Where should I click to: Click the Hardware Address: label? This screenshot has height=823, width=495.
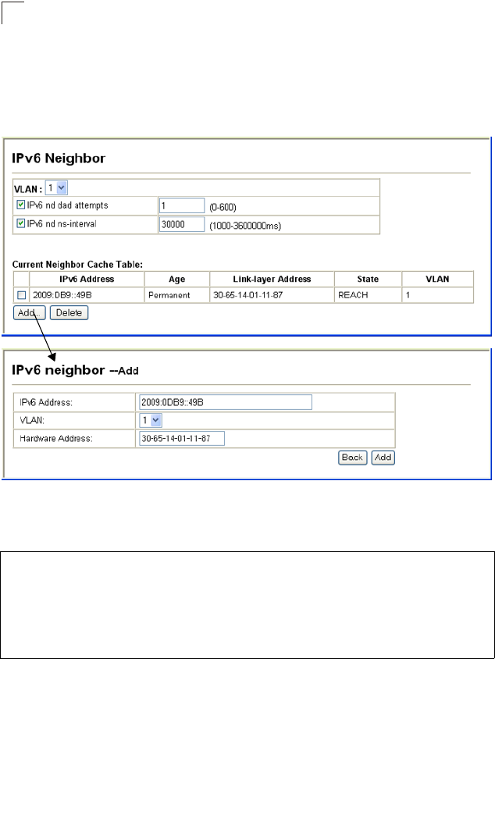[56, 438]
